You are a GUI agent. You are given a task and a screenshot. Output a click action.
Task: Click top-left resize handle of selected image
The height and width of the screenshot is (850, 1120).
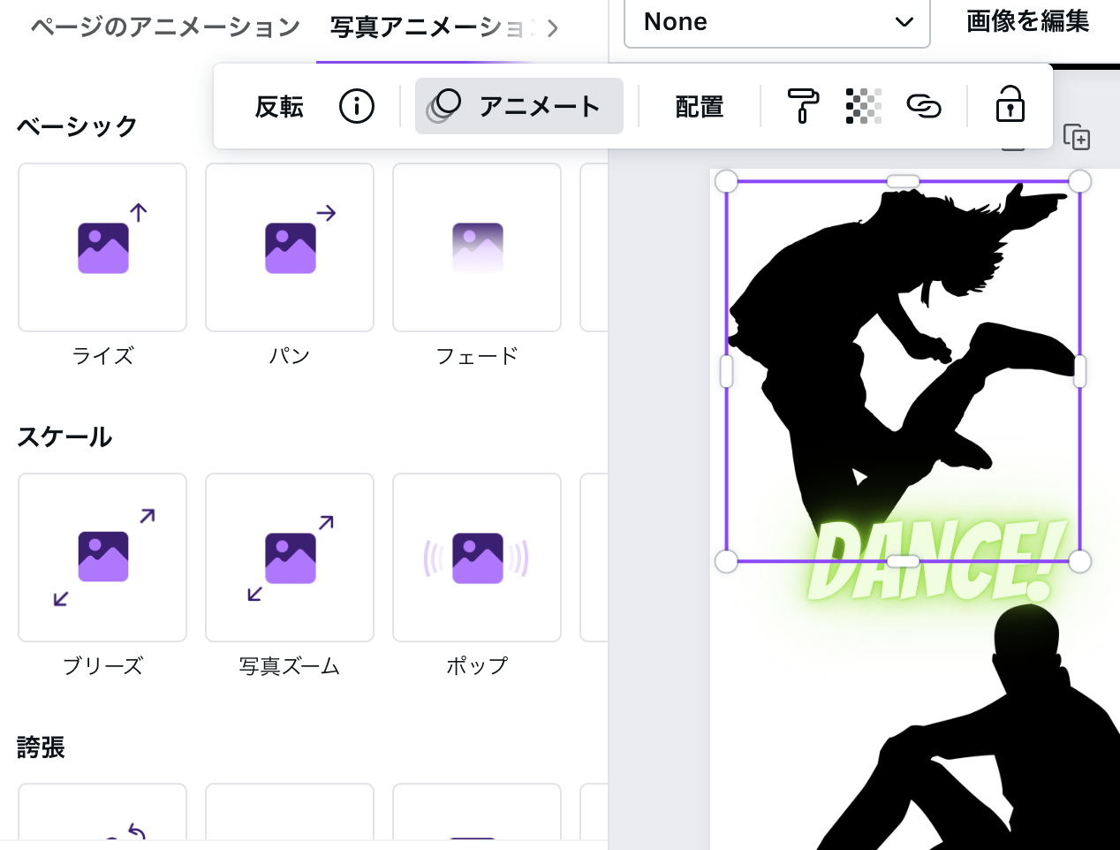coord(726,181)
